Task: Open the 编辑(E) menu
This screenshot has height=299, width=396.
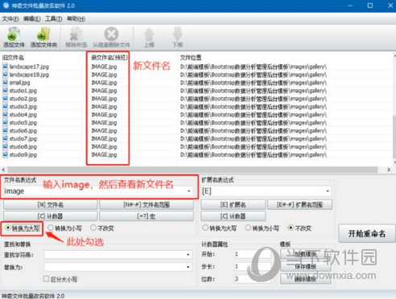Action: tap(31, 18)
